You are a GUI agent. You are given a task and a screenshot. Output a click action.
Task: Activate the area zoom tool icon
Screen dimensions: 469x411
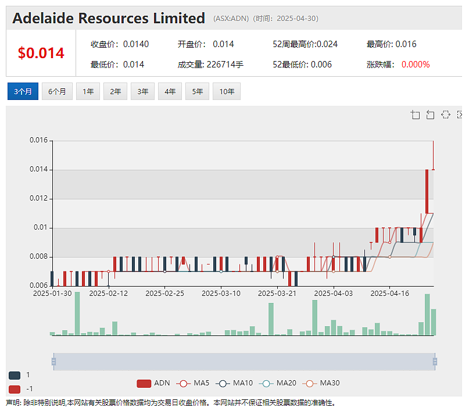tap(415, 115)
